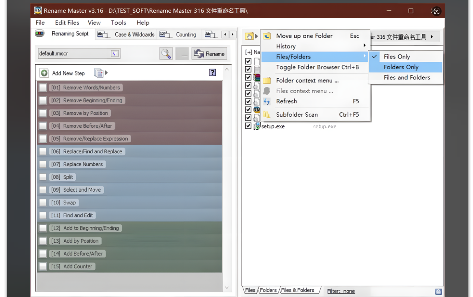
Task: Click the RM application file icon in list
Action: coord(257,110)
